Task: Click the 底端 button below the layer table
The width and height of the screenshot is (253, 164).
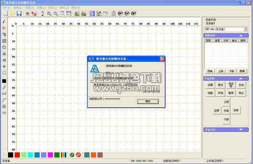Action: point(242,71)
